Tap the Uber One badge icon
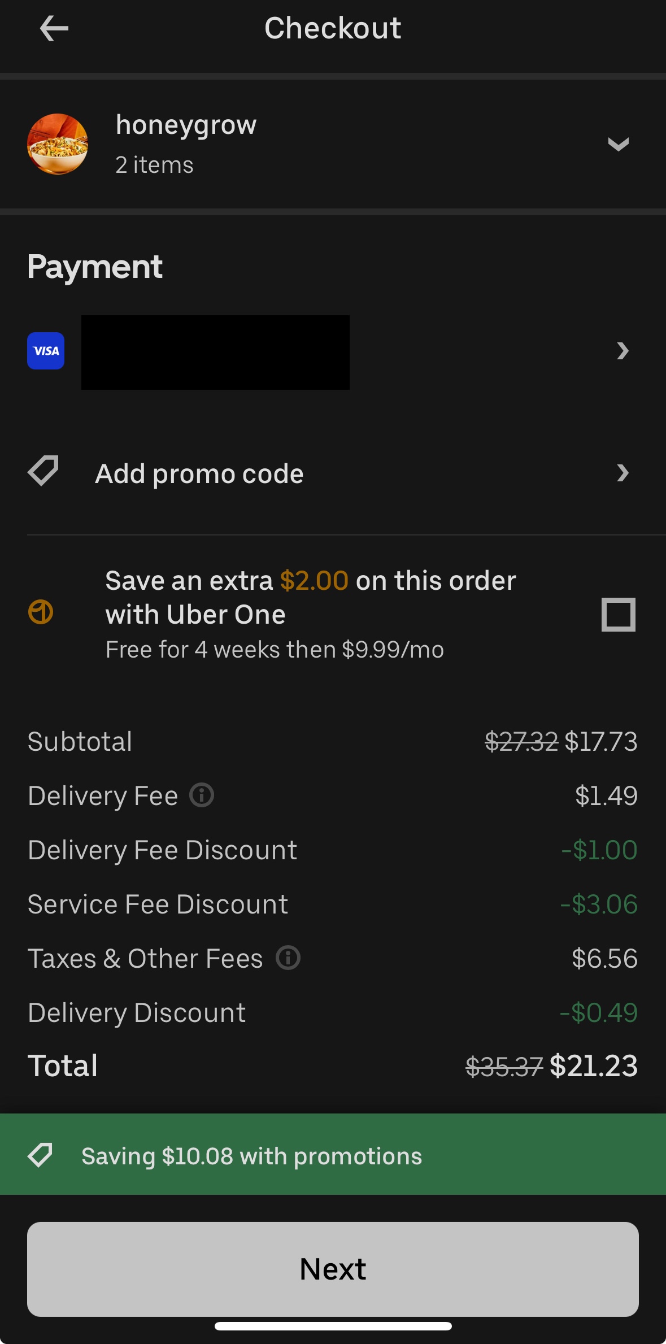Image resolution: width=666 pixels, height=1344 pixels. pyautogui.click(x=41, y=612)
